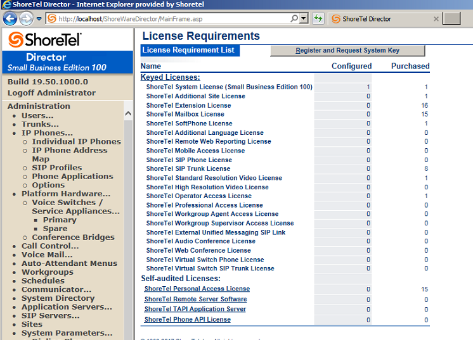Open the address bar autocomplete dropdown

coord(304,18)
